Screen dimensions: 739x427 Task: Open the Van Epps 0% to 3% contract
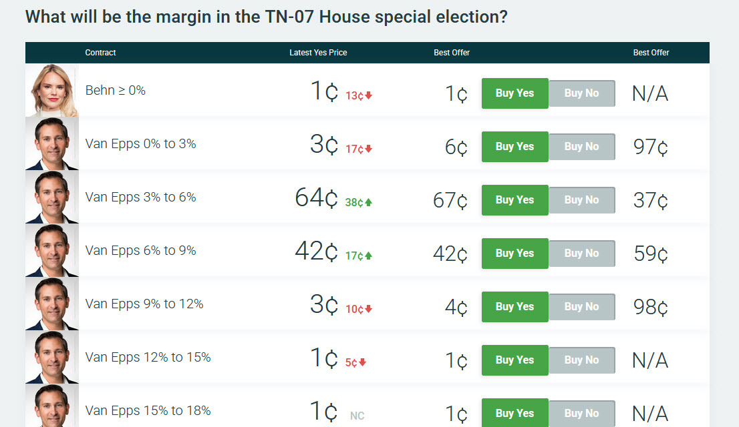140,143
